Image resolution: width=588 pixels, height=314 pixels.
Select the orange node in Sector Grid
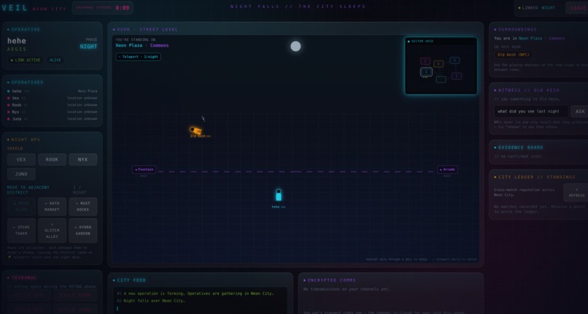click(438, 64)
